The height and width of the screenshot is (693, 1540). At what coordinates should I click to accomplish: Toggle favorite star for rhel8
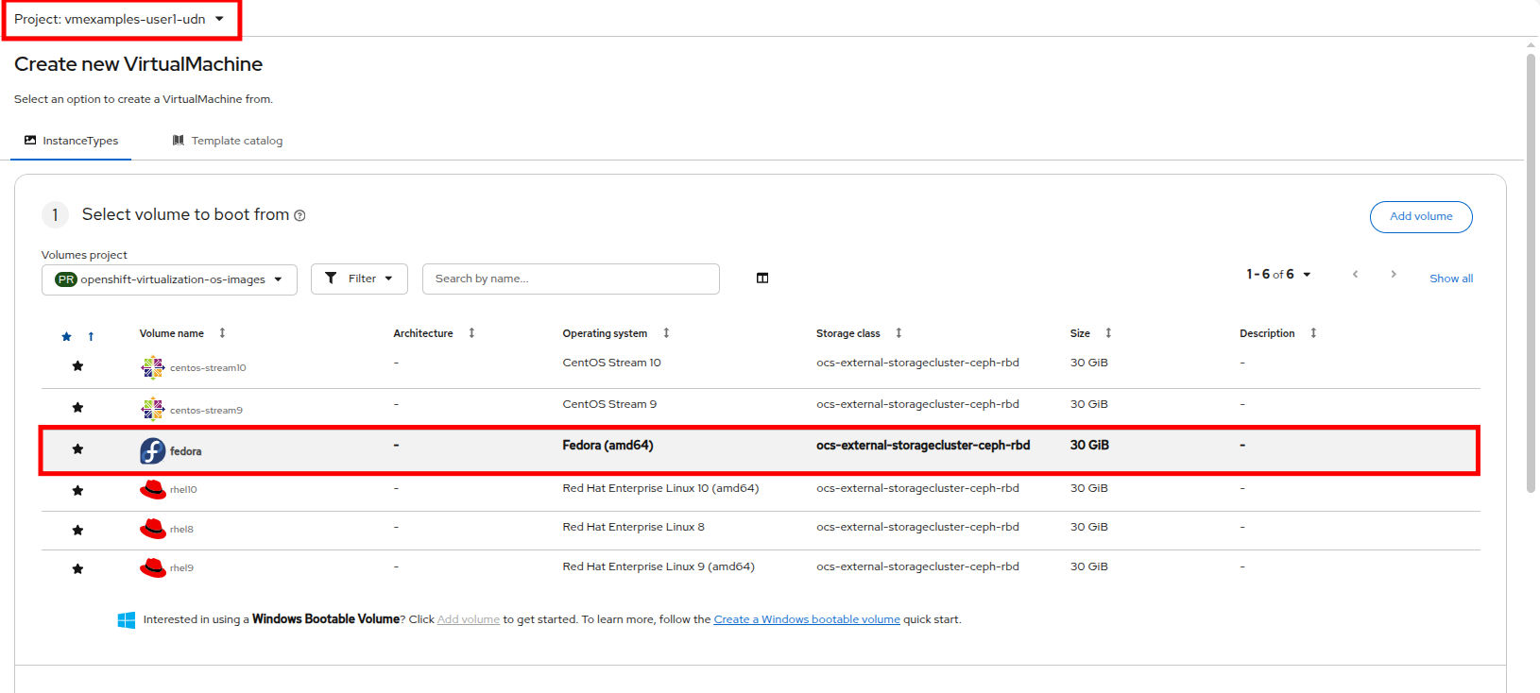[77, 531]
